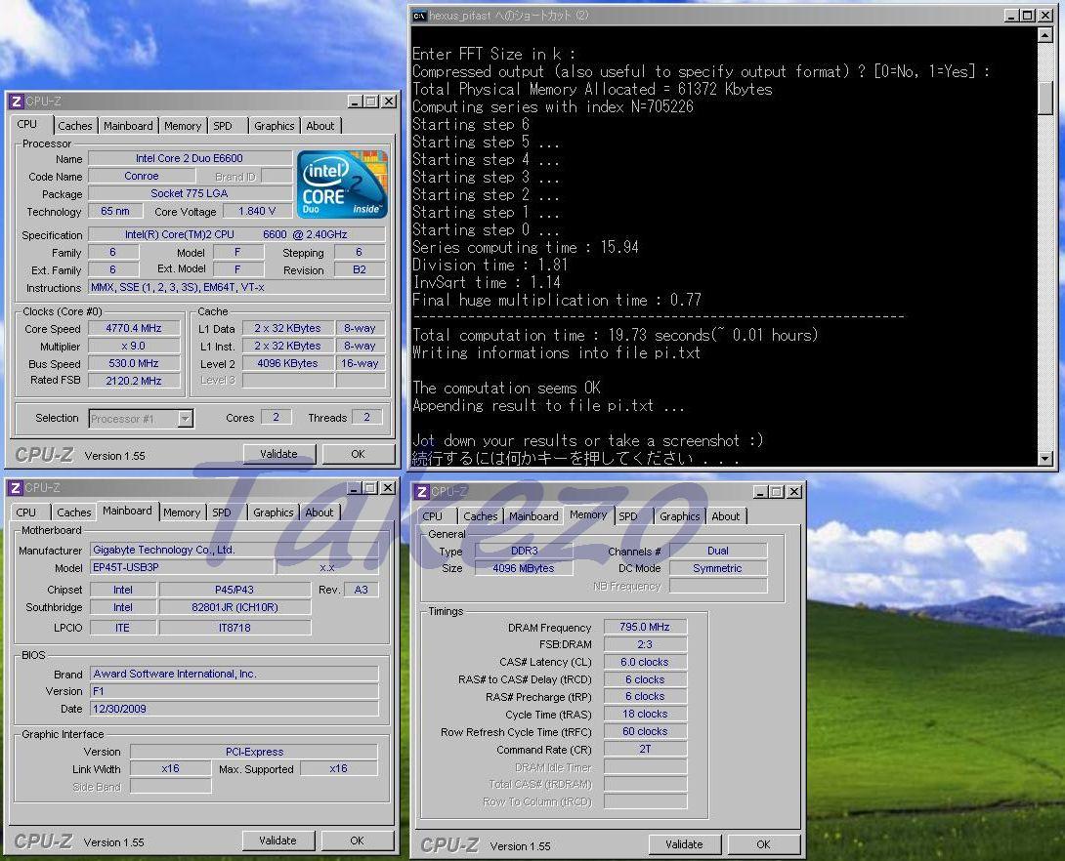Click Validate in the Memory window

click(x=685, y=844)
